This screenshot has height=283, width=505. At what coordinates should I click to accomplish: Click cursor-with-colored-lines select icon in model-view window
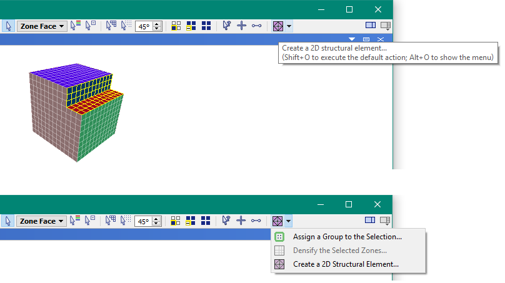pyautogui.click(x=76, y=26)
